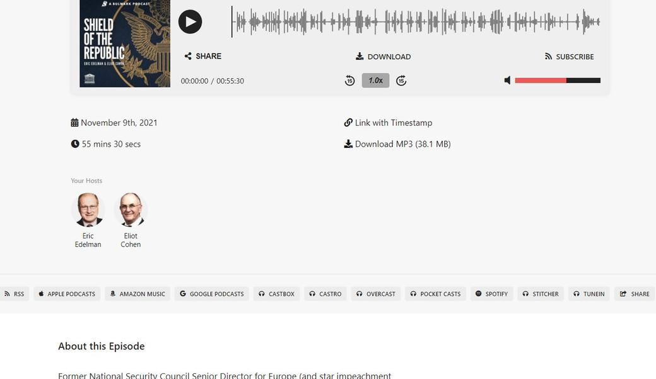Click the player Download button
The image size is (656, 379).
[384, 57]
